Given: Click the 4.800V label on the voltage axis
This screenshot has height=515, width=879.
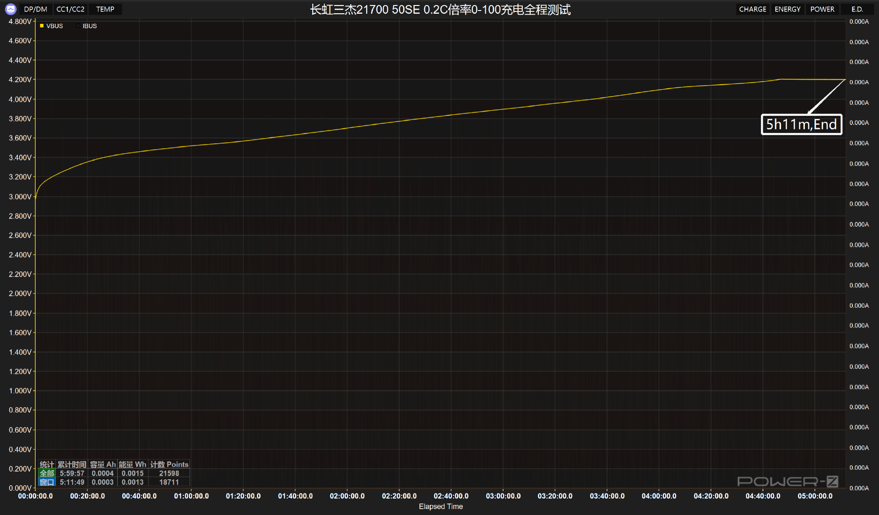Looking at the screenshot, I should (20, 21).
